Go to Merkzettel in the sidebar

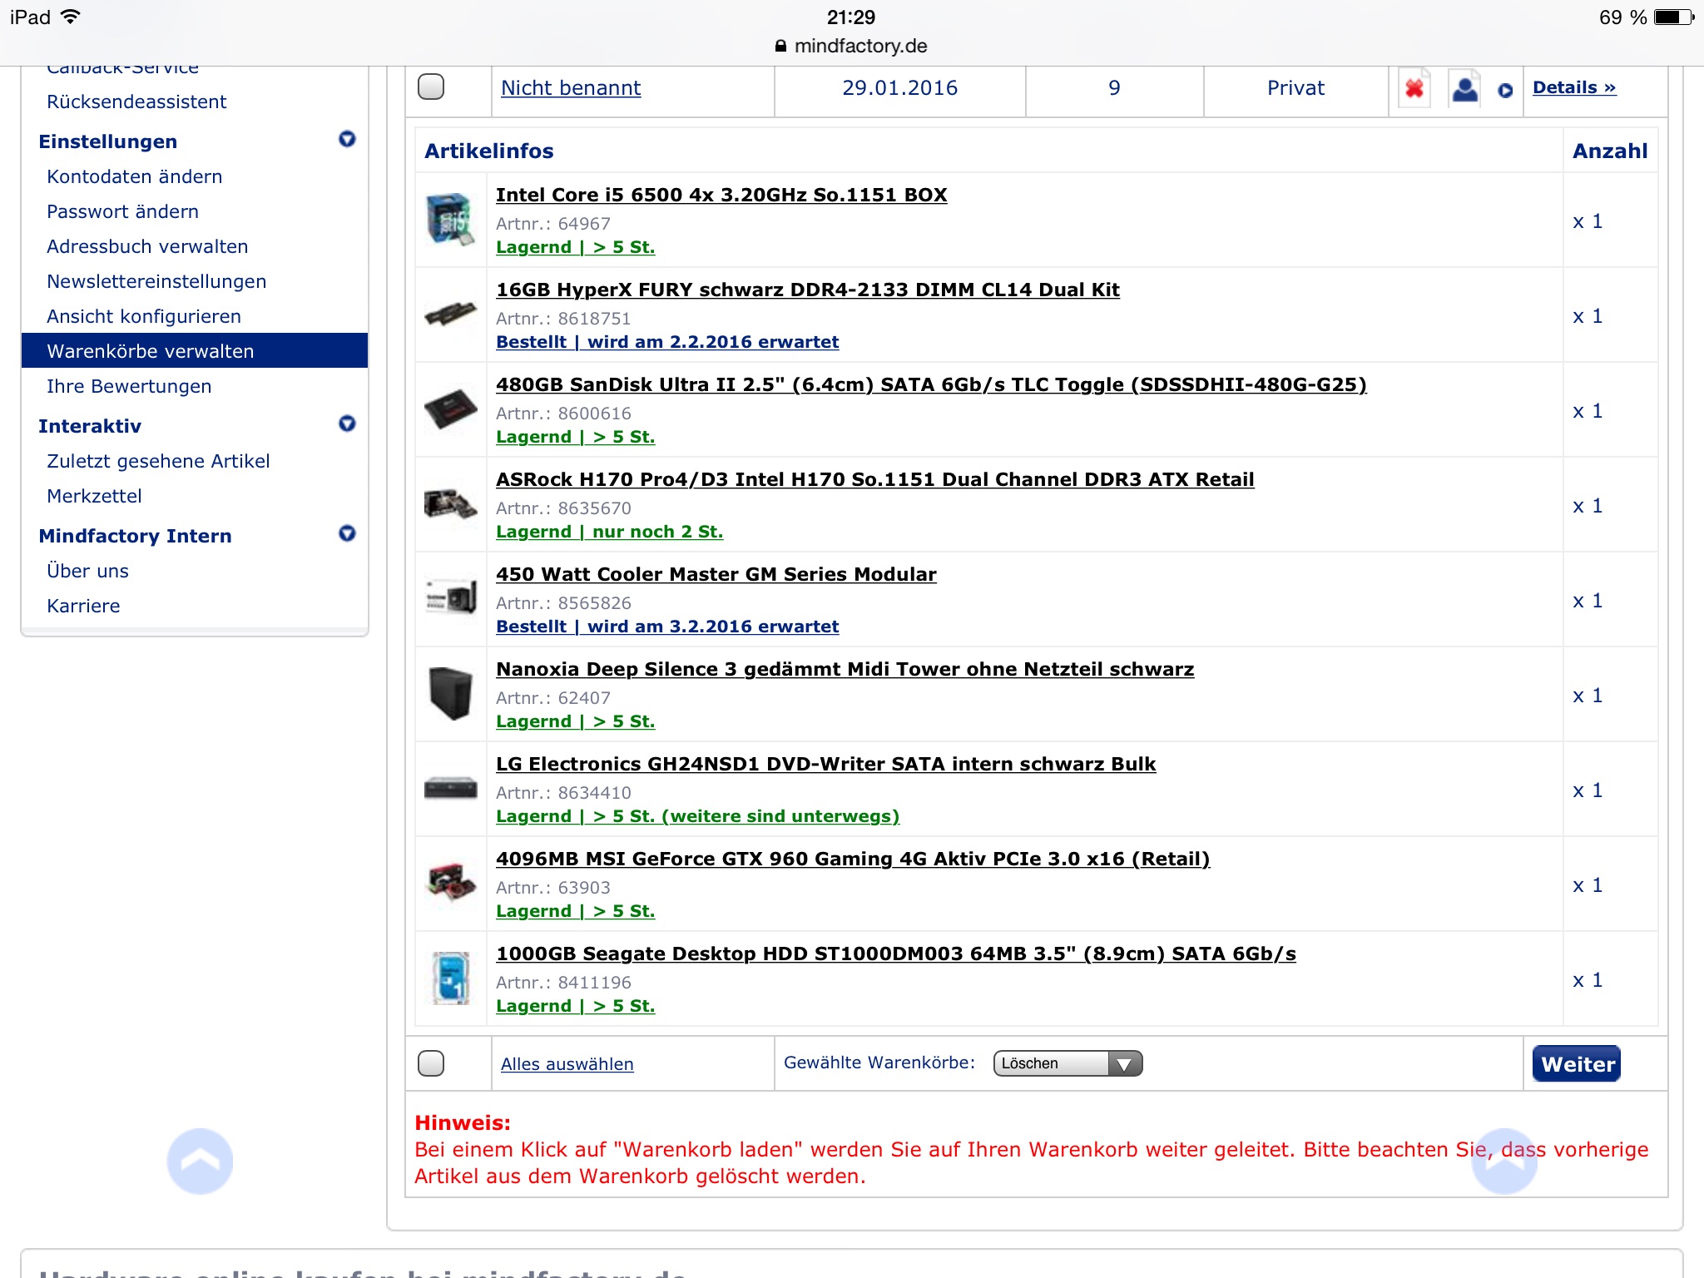(94, 496)
